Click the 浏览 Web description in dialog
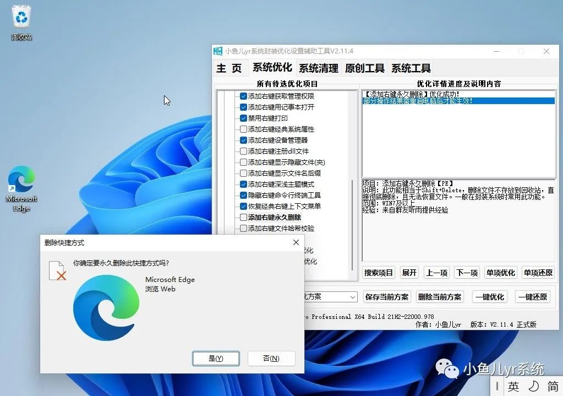The width and height of the screenshot is (563, 396). (x=160, y=289)
